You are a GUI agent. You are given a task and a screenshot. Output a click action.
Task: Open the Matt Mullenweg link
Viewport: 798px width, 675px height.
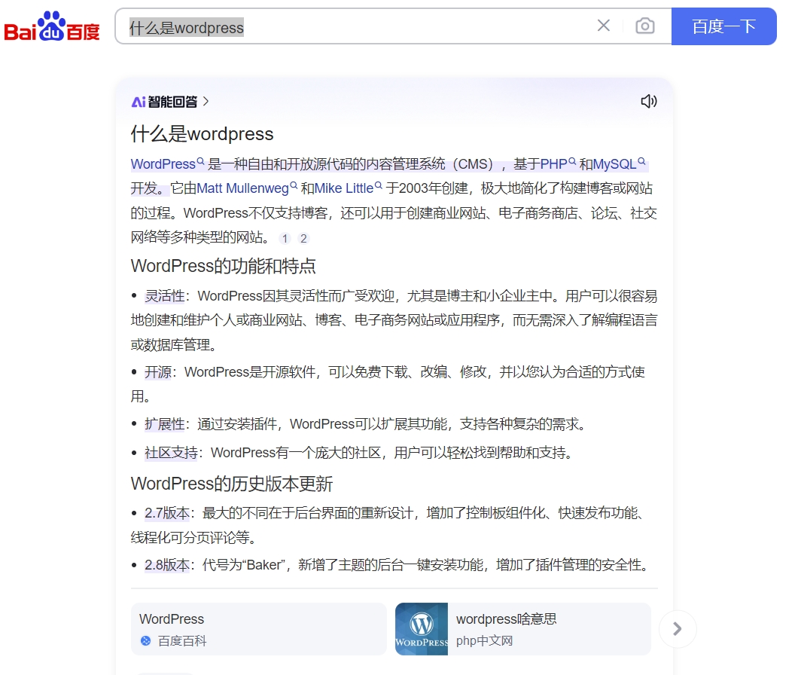[242, 188]
